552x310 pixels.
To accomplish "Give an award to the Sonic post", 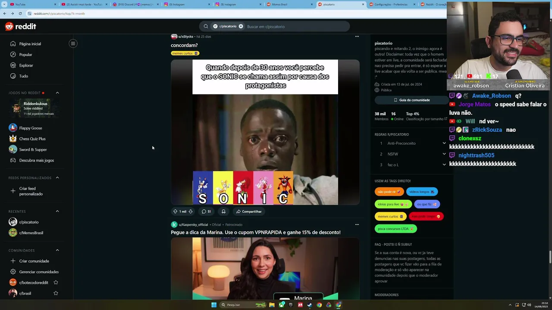I will pyautogui.click(x=223, y=211).
